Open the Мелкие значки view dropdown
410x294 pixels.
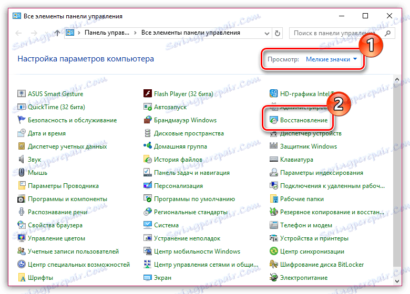click(x=331, y=59)
